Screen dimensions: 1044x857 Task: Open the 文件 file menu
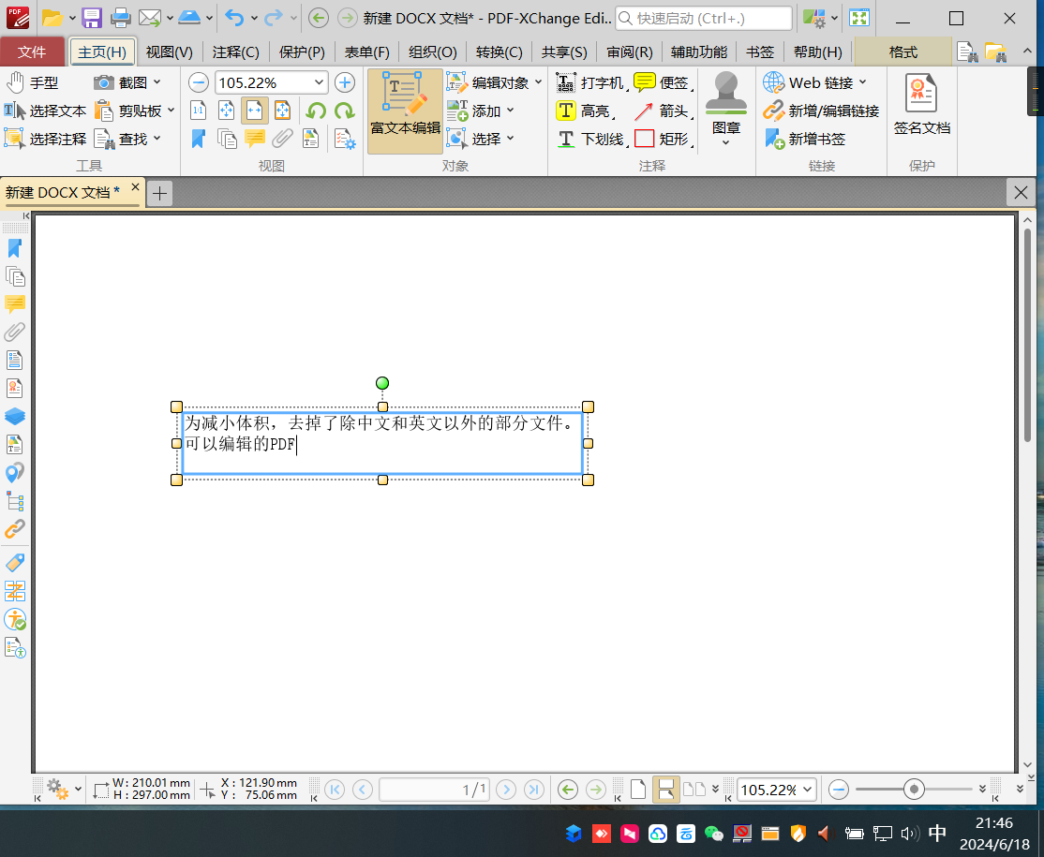(32, 52)
